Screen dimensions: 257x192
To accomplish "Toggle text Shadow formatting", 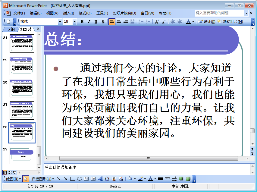I will (x=103, y=22).
